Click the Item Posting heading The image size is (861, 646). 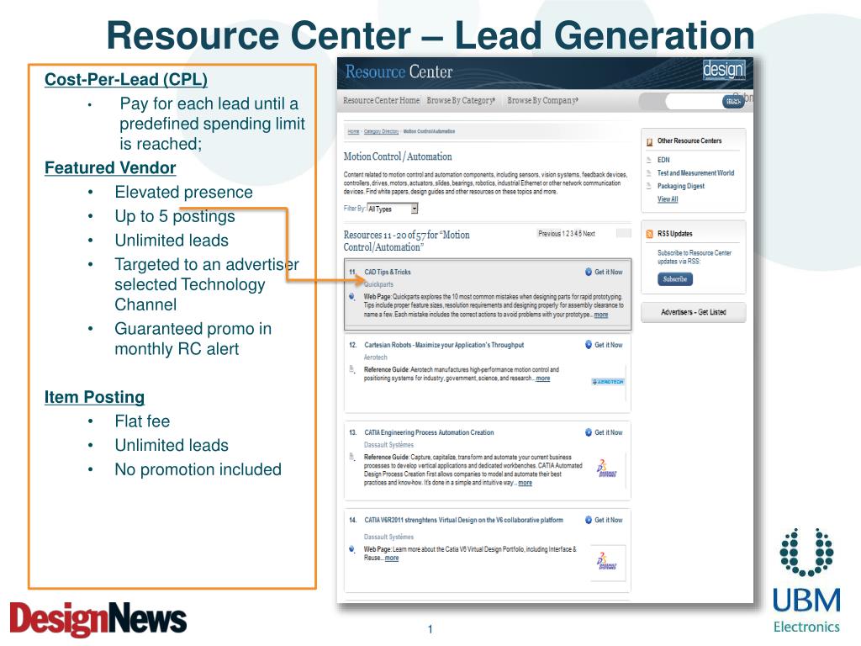click(94, 397)
